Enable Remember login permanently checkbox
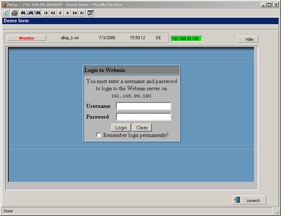This screenshot has width=281, height=216. point(99,135)
